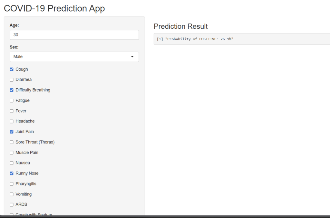
Task: Uncheck the Cough checkbox
Action: click(x=12, y=69)
